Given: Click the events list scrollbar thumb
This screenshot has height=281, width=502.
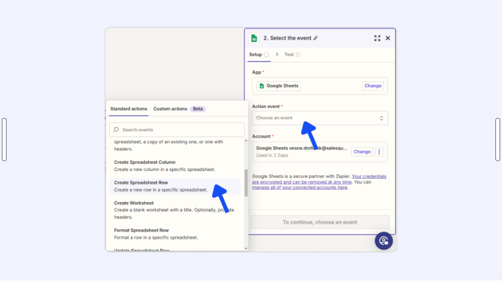Looking at the screenshot, I should click(x=246, y=183).
